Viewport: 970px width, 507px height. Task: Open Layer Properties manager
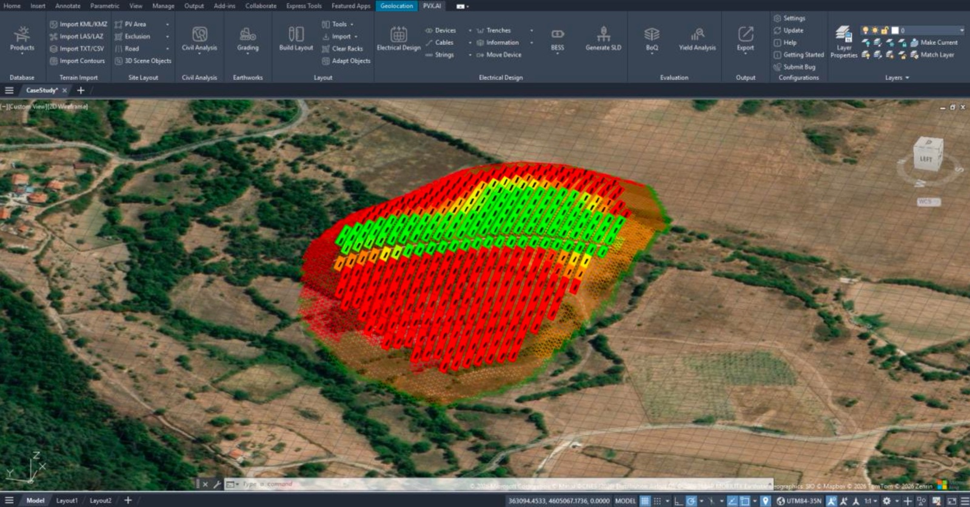tap(844, 41)
